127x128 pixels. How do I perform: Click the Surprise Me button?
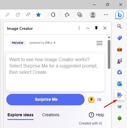click(x=45, y=100)
